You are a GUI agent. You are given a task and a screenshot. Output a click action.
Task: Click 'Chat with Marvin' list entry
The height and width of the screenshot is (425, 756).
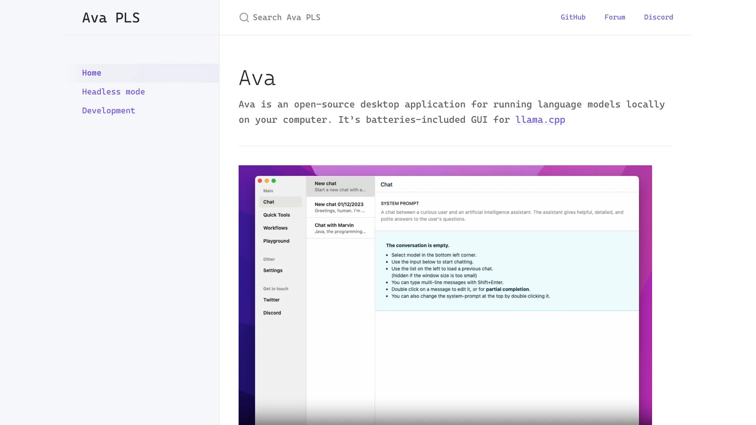341,228
